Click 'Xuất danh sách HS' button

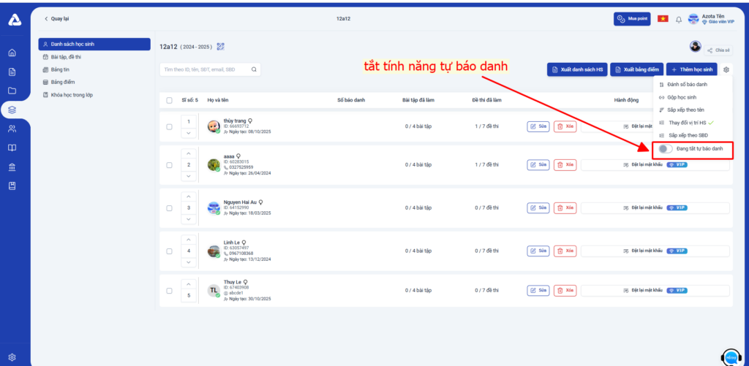pyautogui.click(x=576, y=69)
